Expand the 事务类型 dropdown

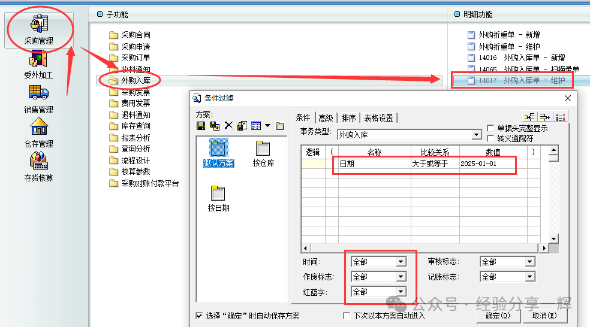pyautogui.click(x=477, y=135)
